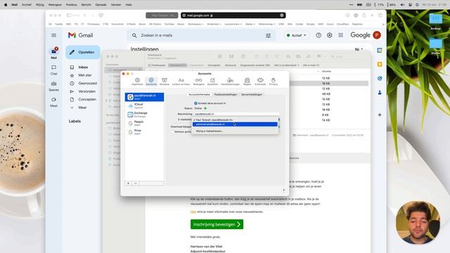Screen dimensions: 450x253
Task: Open the Google apps grid
Action: pyautogui.click(x=340, y=35)
